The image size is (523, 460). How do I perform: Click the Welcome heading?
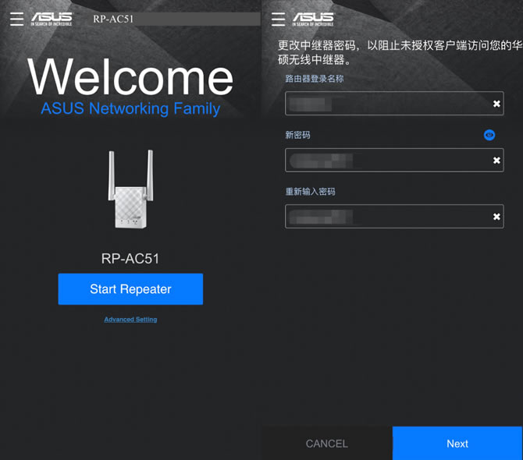click(x=130, y=77)
